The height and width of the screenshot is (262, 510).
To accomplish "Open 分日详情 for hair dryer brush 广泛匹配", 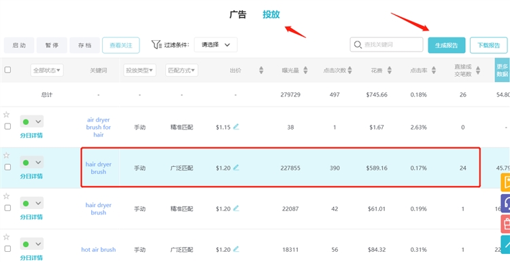I will point(31,176).
